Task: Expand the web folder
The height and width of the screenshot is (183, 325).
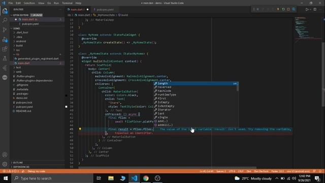Action: coord(19,72)
